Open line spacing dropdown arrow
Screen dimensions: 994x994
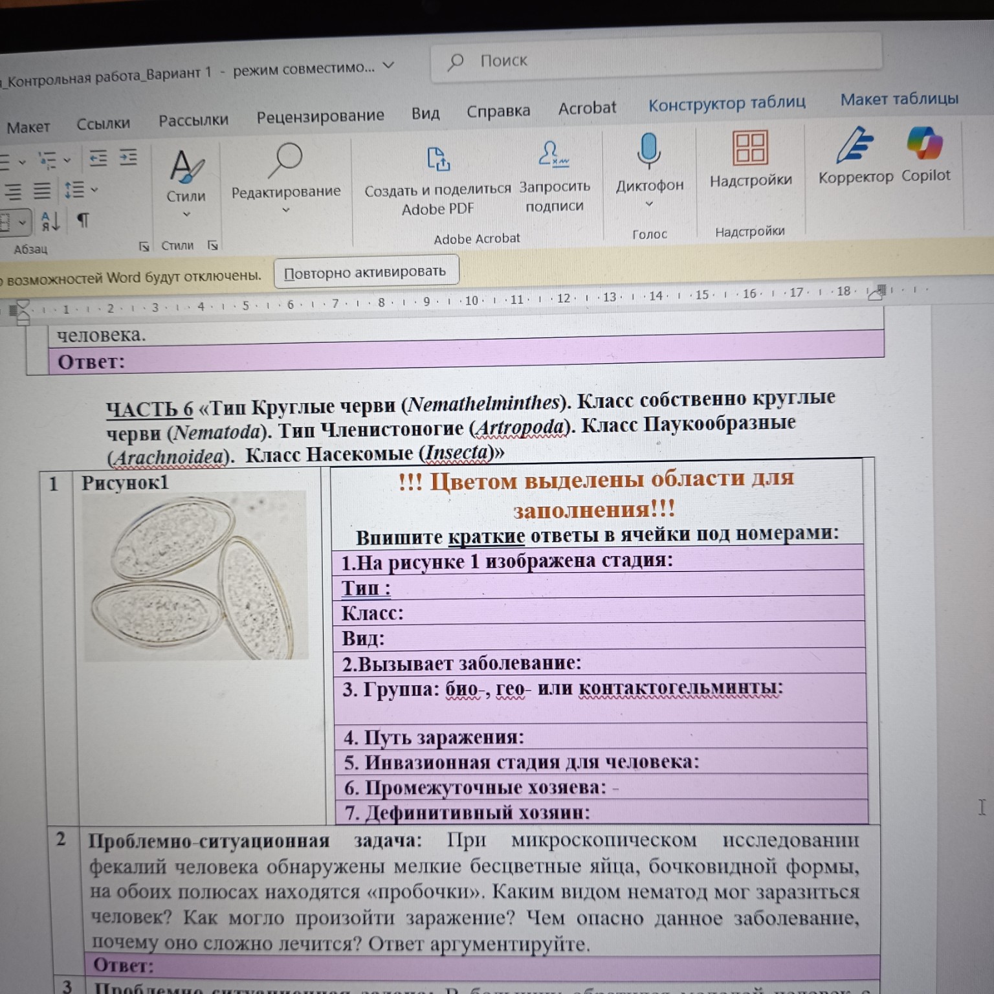(95, 190)
